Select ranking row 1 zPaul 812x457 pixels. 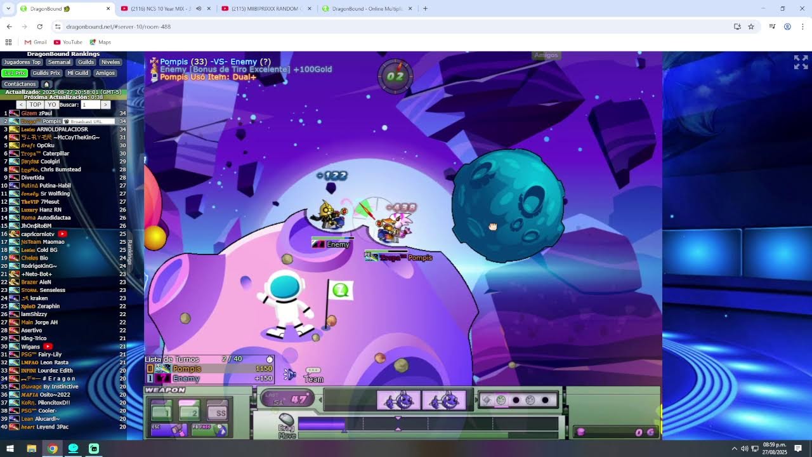click(x=63, y=113)
